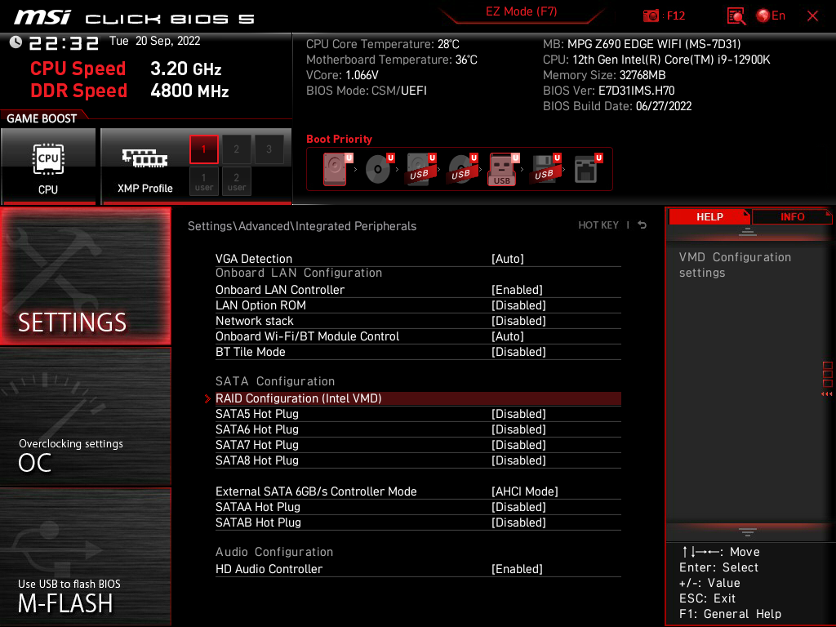Open the SETTINGS section
This screenshot has height=627, width=836.
click(85, 276)
